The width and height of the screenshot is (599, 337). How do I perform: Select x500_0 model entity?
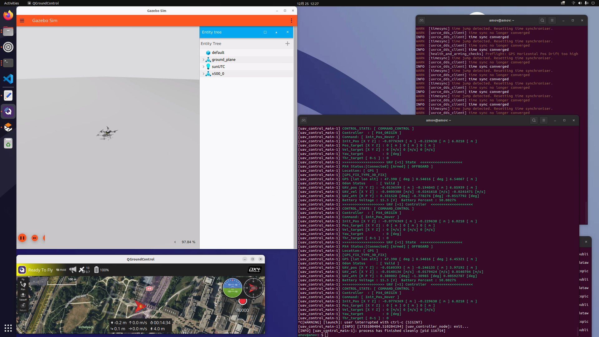coord(246,74)
